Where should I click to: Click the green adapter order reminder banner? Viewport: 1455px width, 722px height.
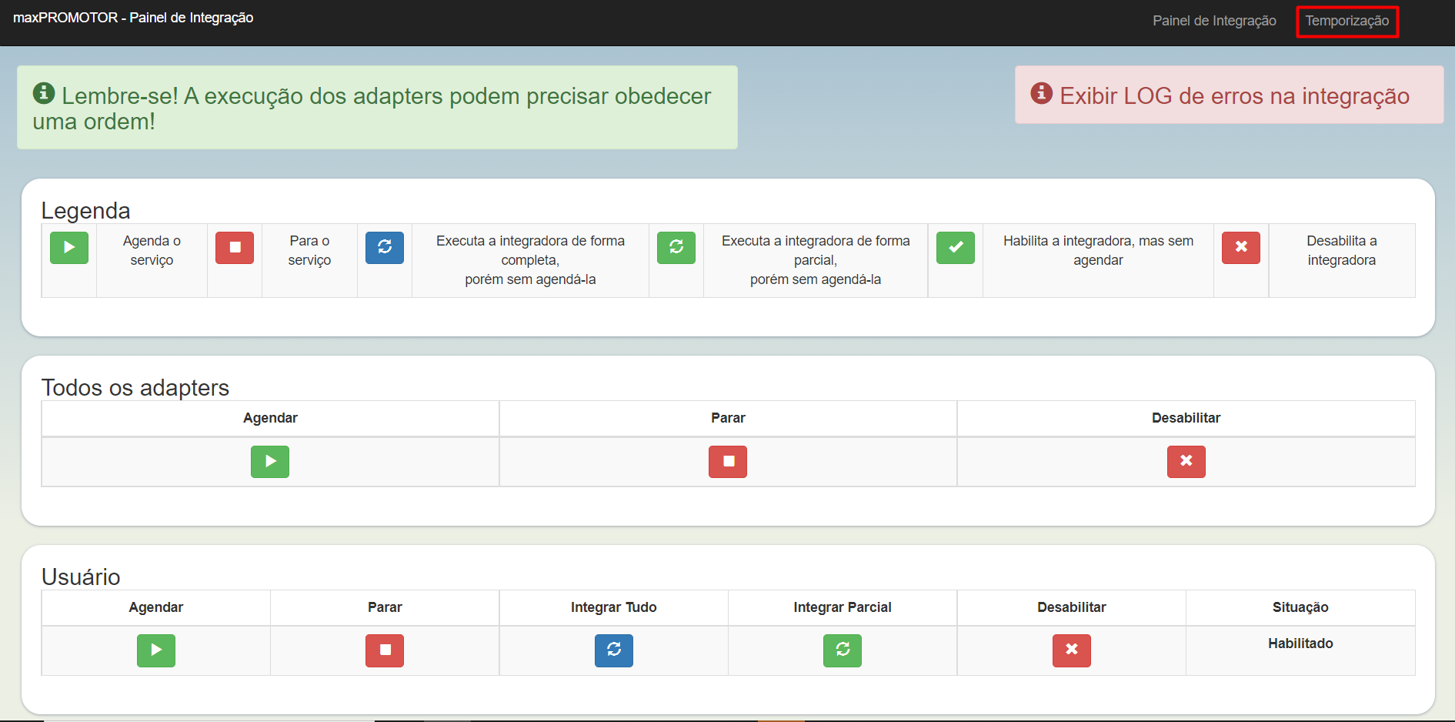377,108
